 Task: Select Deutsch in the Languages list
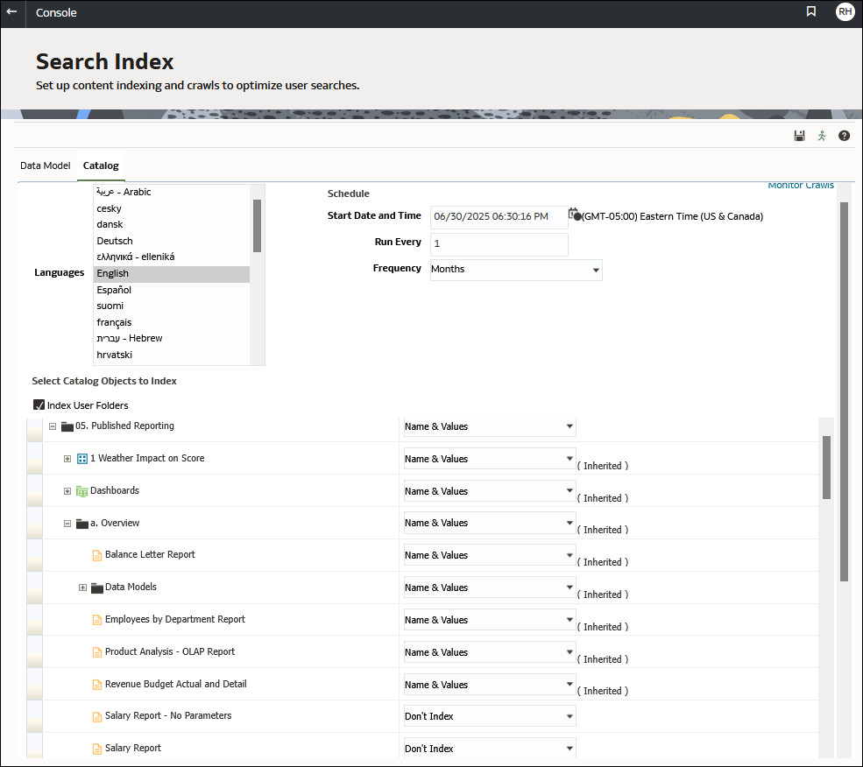[x=114, y=240]
